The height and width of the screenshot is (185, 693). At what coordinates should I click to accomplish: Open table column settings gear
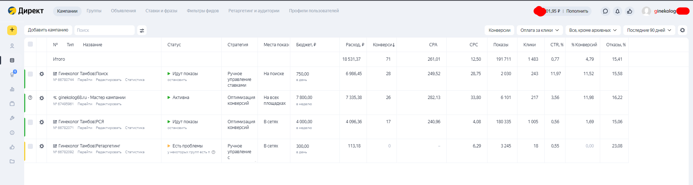pyautogui.click(x=682, y=30)
